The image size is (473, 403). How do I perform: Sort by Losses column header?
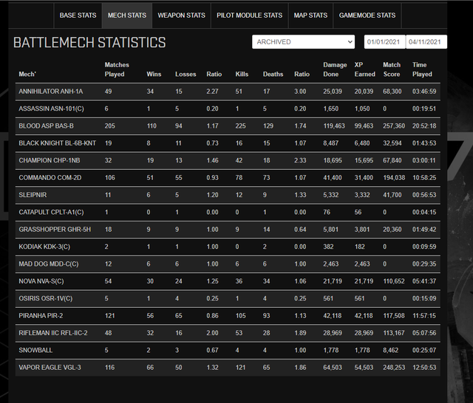tap(186, 74)
